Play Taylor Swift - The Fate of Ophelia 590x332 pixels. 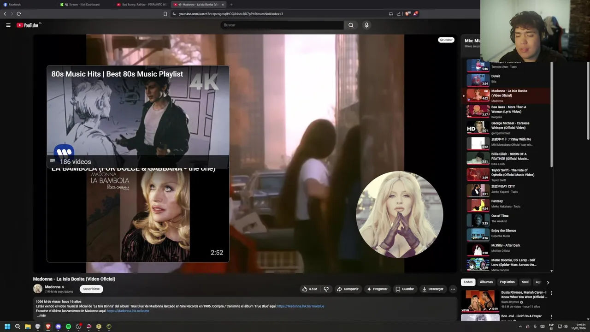point(506,174)
